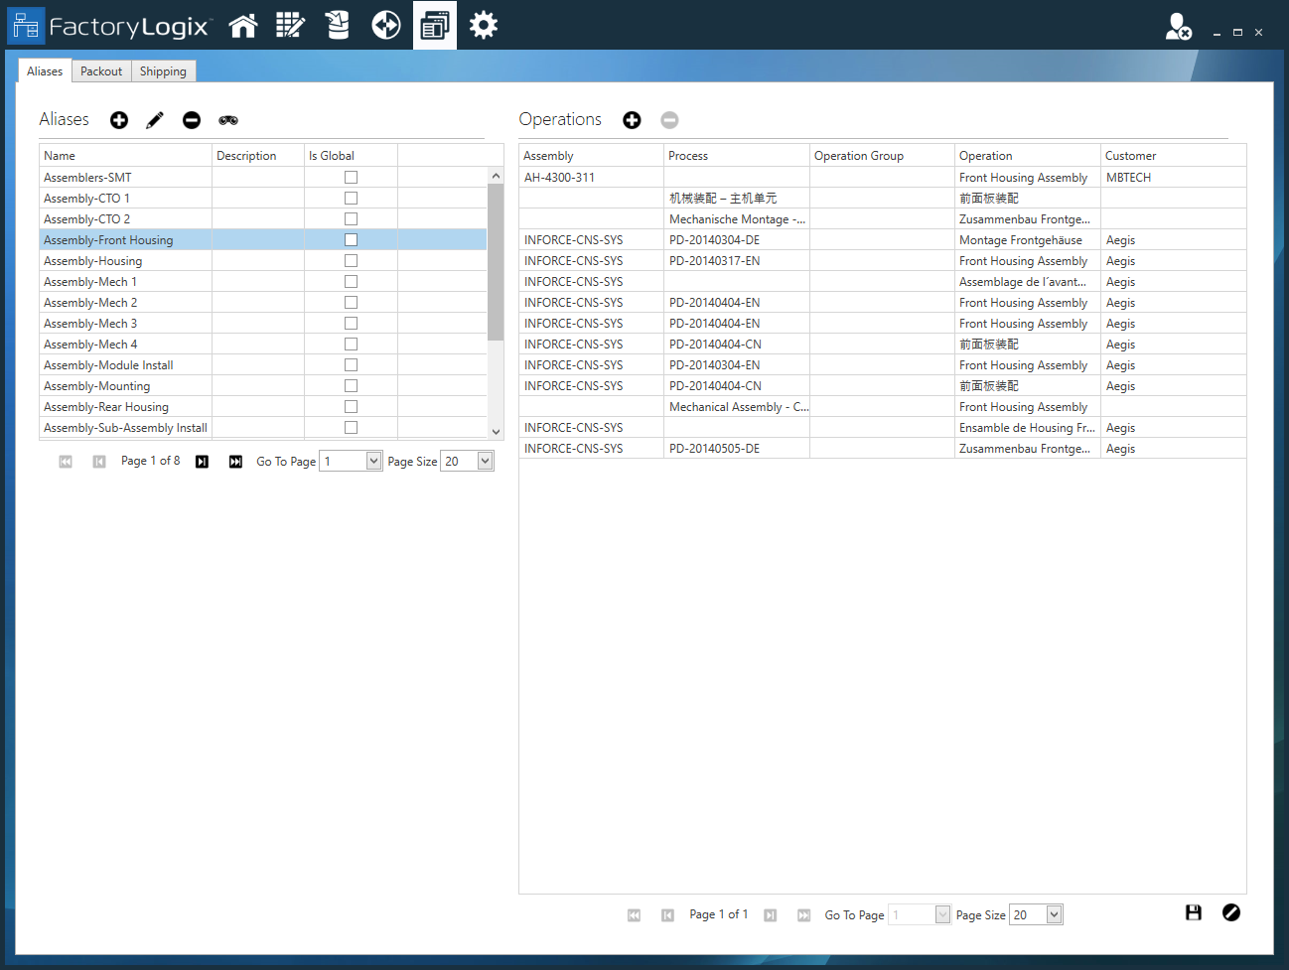Open the Page Size dropdown below Operations
This screenshot has height=970, width=1289.
(1053, 914)
